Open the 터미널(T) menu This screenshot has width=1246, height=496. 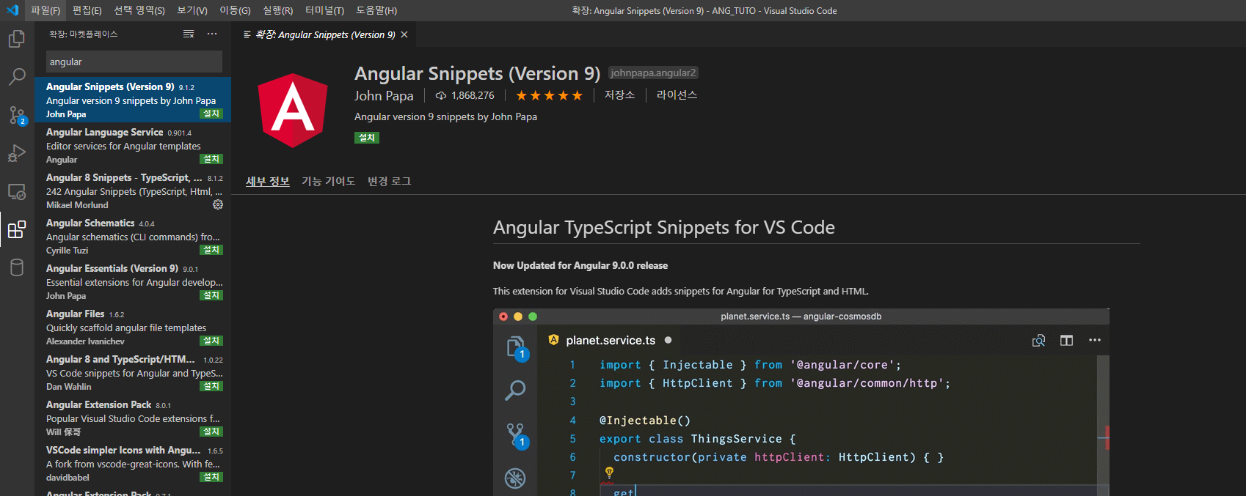coord(325,10)
